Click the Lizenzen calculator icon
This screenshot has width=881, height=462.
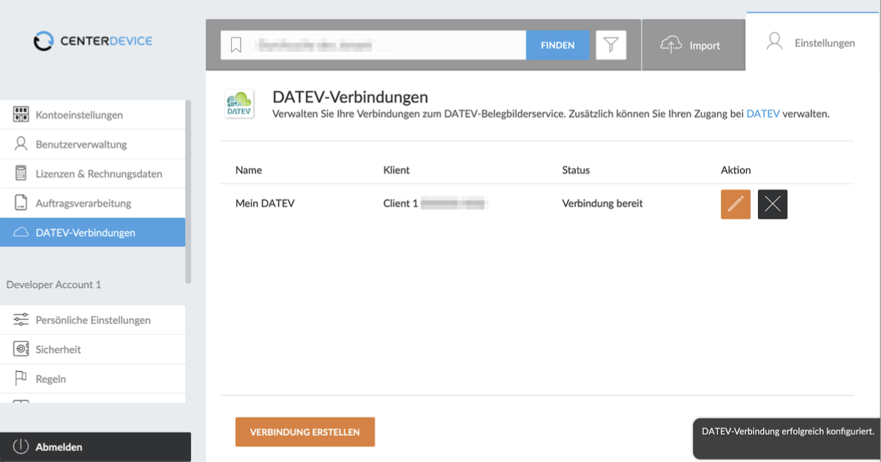click(21, 173)
